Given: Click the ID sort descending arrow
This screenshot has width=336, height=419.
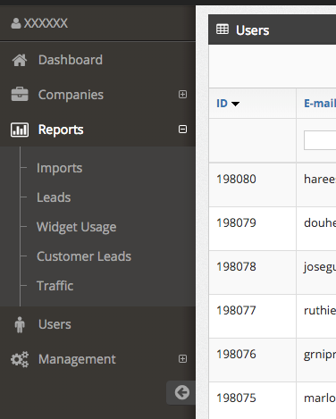Looking at the screenshot, I should click(x=236, y=104).
